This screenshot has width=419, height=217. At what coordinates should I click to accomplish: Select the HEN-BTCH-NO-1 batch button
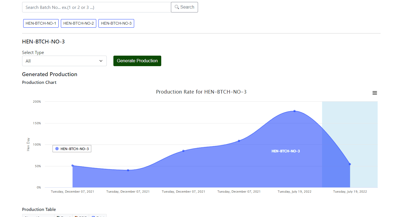tap(41, 23)
